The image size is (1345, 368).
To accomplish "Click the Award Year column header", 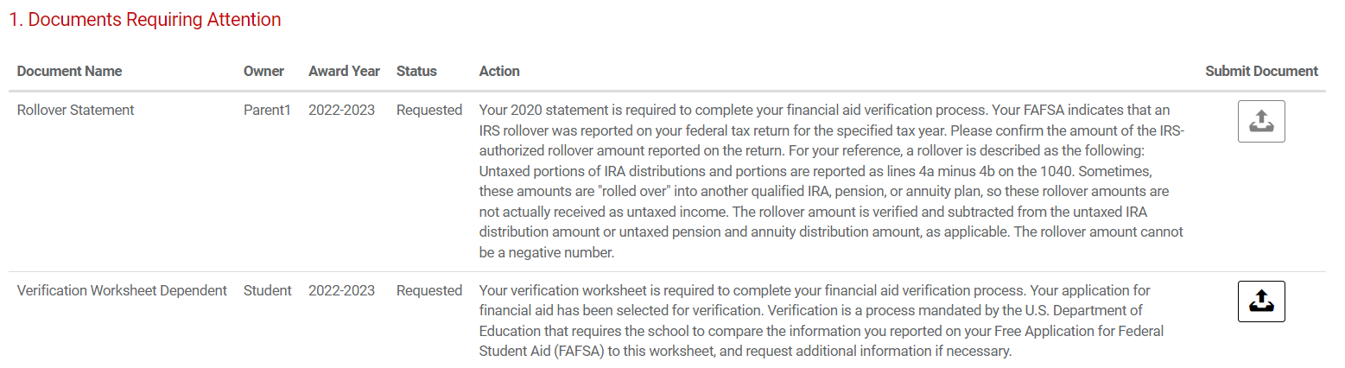I will coord(344,71).
